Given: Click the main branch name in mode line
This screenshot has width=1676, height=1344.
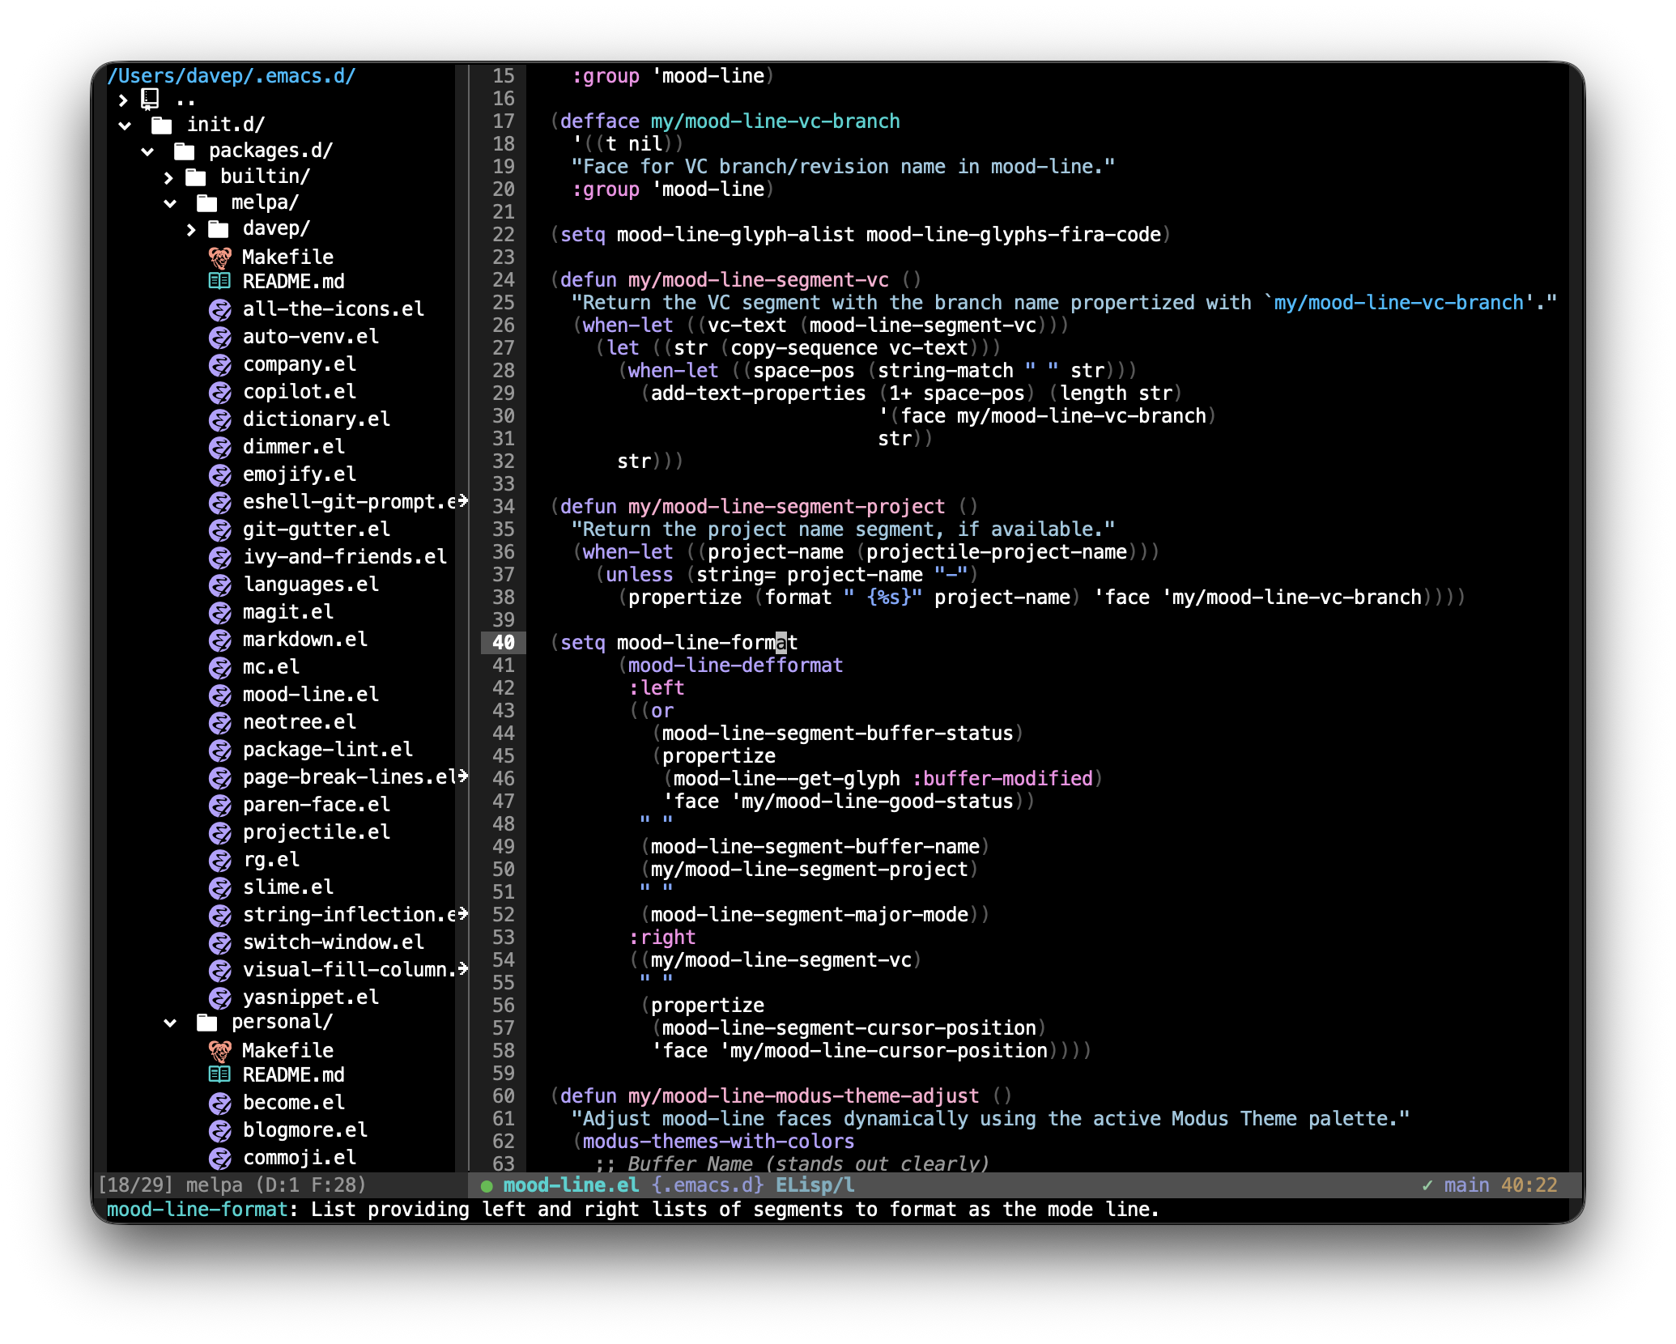Looking at the screenshot, I should tap(1466, 1185).
